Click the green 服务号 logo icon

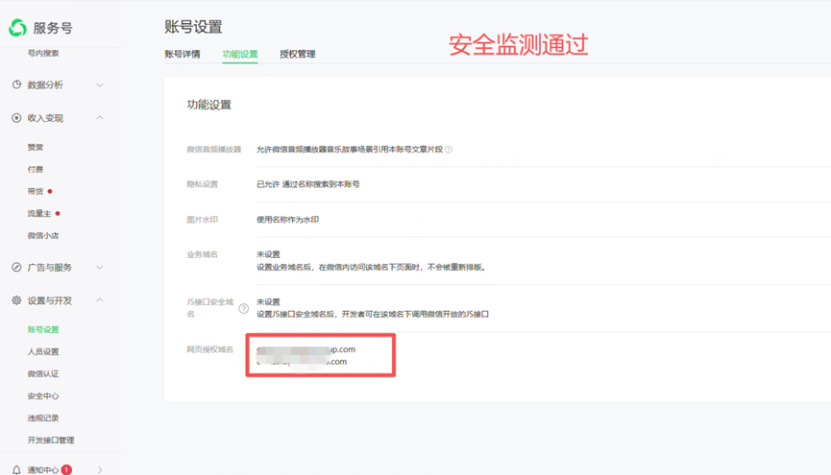click(x=17, y=28)
